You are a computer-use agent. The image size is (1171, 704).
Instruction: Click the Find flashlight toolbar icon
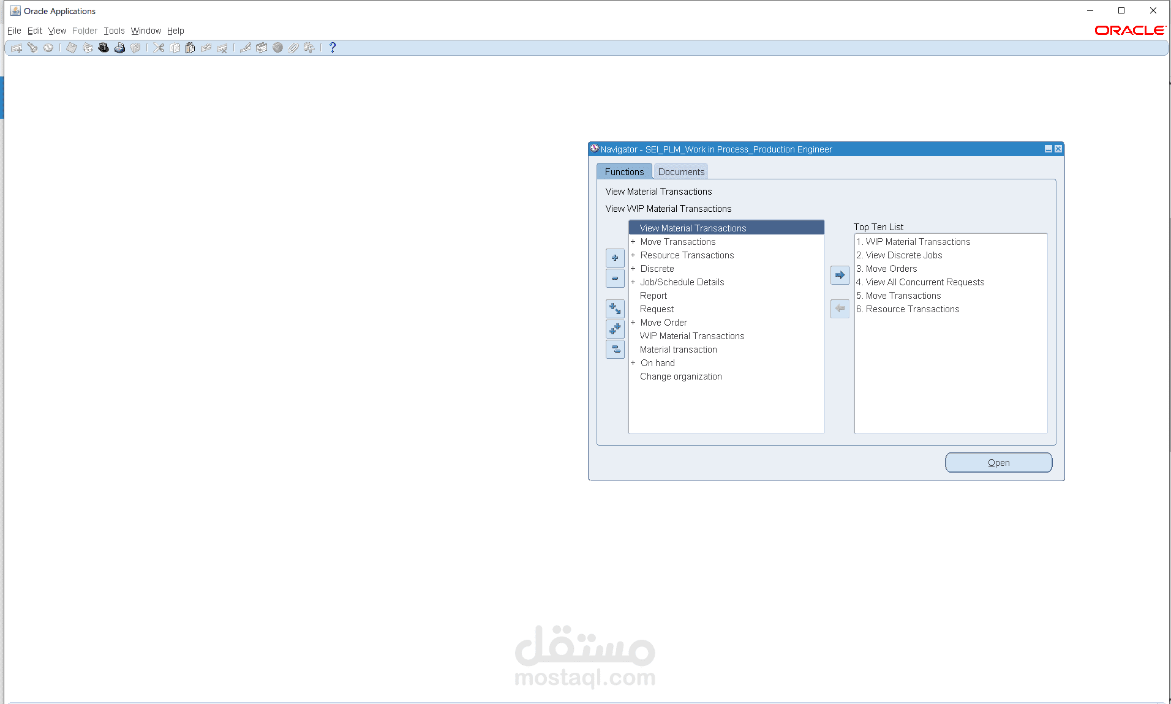32,48
